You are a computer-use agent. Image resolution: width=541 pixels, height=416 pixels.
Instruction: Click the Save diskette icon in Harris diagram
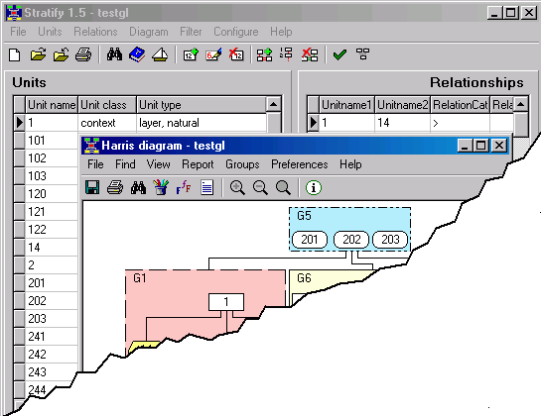coord(92,187)
